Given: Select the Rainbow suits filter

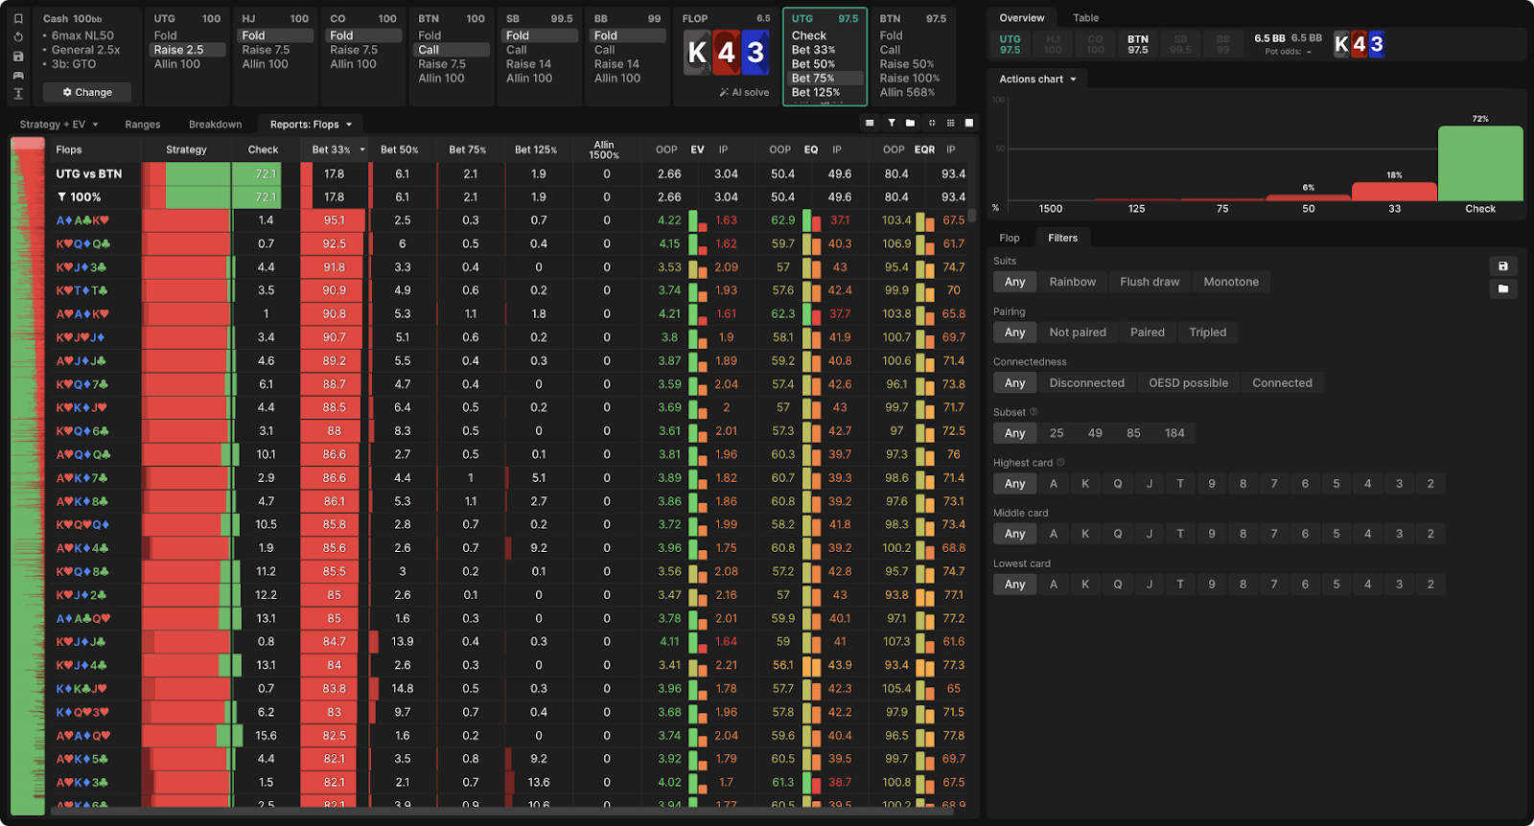Looking at the screenshot, I should click(x=1072, y=282).
